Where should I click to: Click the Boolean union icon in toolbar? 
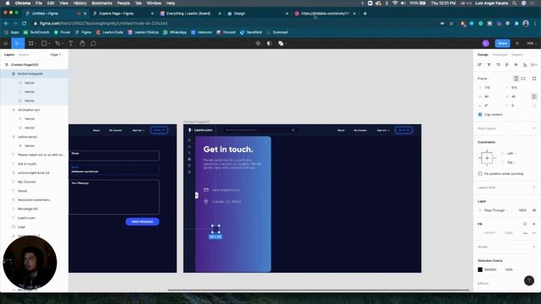(x=281, y=43)
